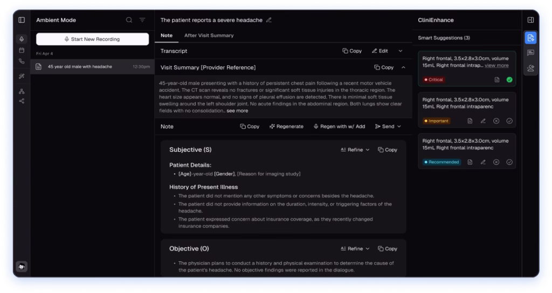552x293 pixels.
Task: Accept the Recommended suggestion with checkmark
Action: tap(509, 162)
